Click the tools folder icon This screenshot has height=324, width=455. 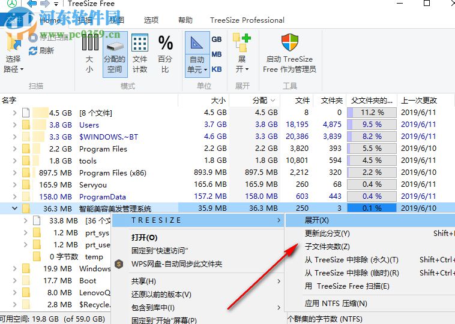click(26, 161)
